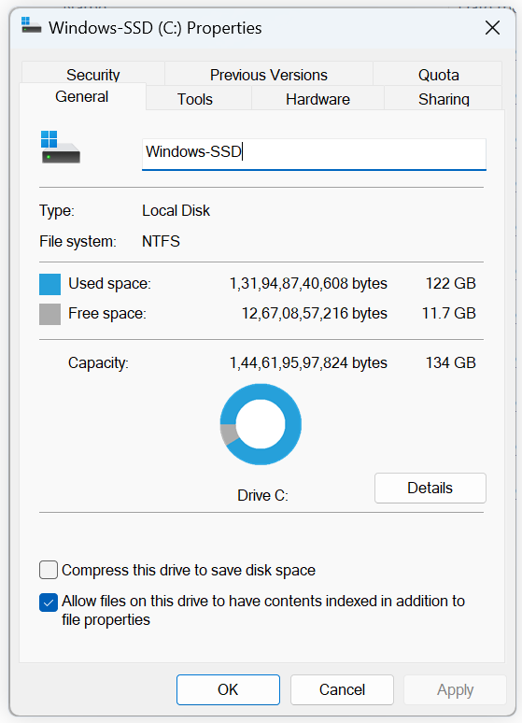Click the 'NTFS' file system value
Screen dimensions: 522x723
coord(161,241)
